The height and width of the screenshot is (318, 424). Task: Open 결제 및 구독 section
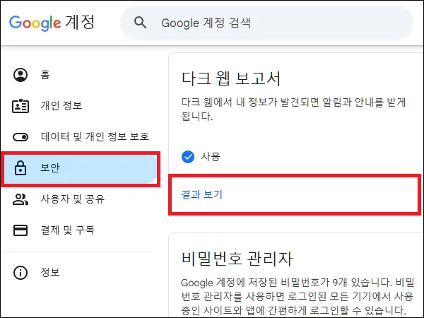(x=67, y=230)
